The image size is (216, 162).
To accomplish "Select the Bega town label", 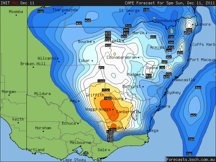I will point(154,131).
